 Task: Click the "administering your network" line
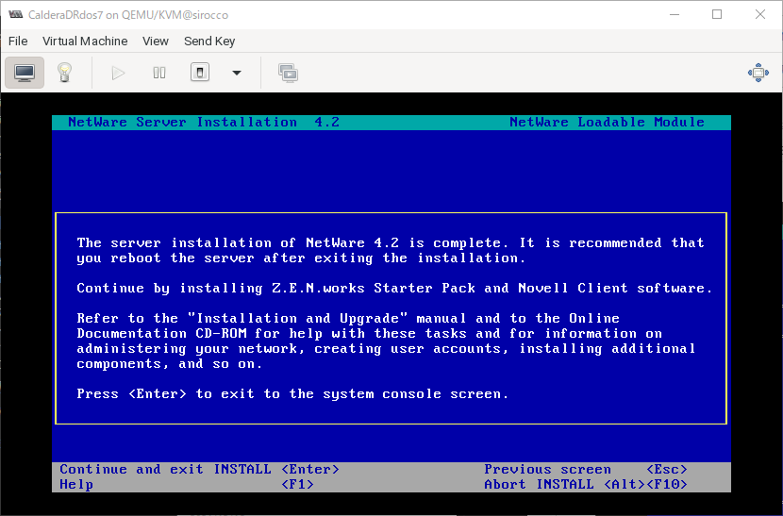coord(386,348)
